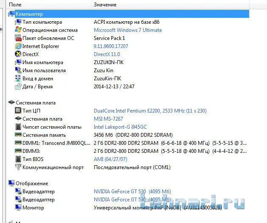The width and height of the screenshot is (267, 223).
Task: Click the Internet Explorer logo icon
Action: (x=18, y=46)
